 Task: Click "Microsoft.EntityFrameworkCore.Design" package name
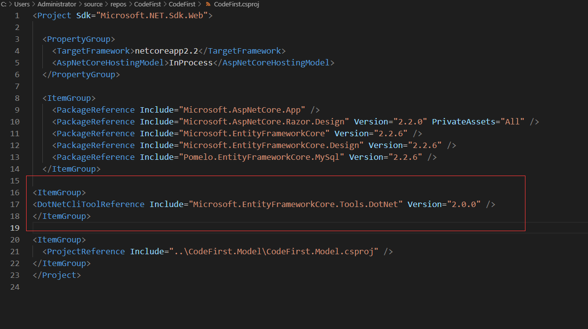[x=271, y=145]
